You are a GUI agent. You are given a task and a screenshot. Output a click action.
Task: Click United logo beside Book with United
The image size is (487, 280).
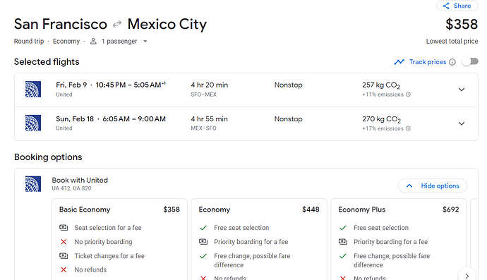pyautogui.click(x=33, y=184)
